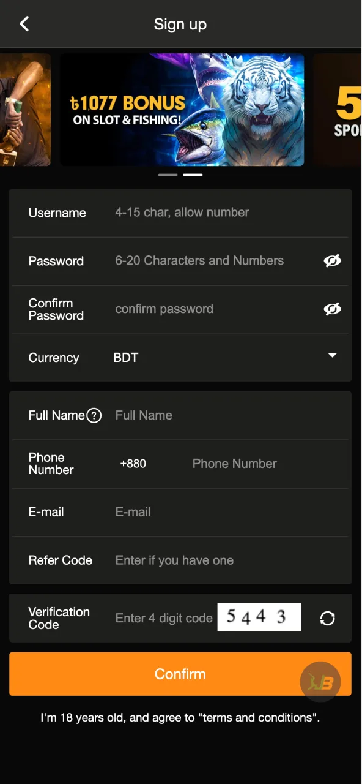This screenshot has height=784, width=362.
Task: Select the first carousel indicator dot
Action: [x=168, y=175]
